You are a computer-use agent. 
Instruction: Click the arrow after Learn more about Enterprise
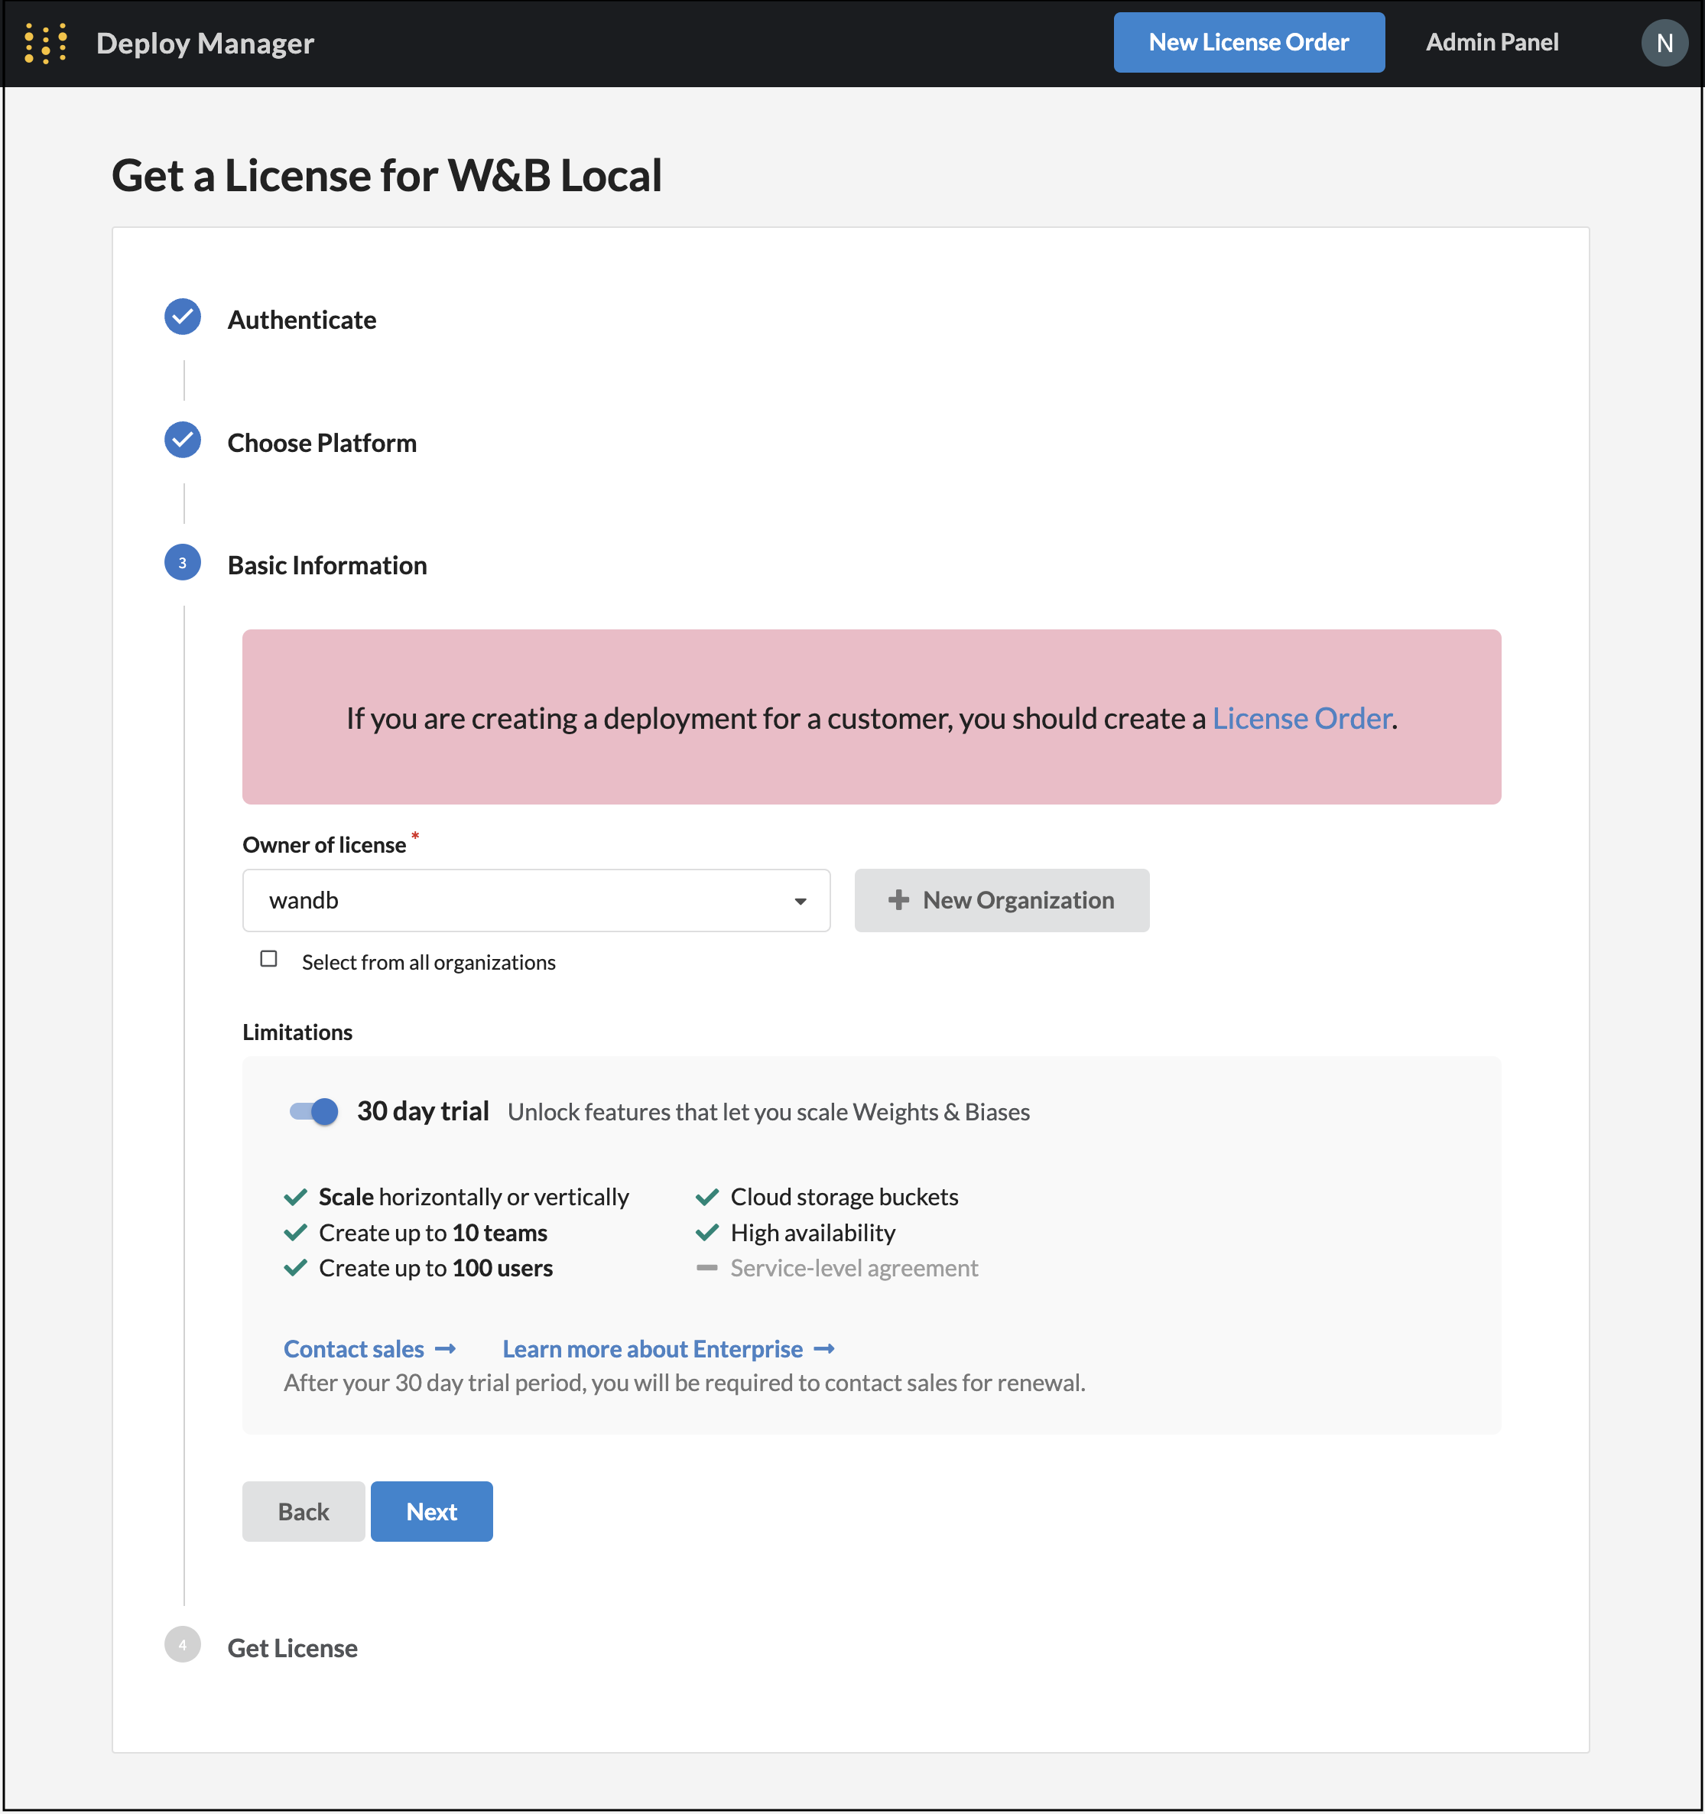(823, 1348)
